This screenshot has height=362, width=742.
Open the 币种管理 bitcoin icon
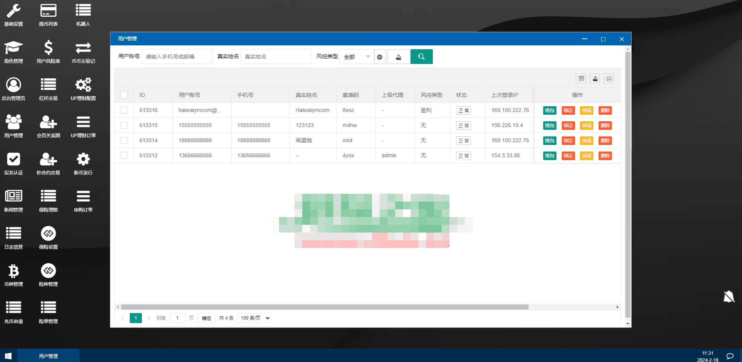[x=14, y=275]
